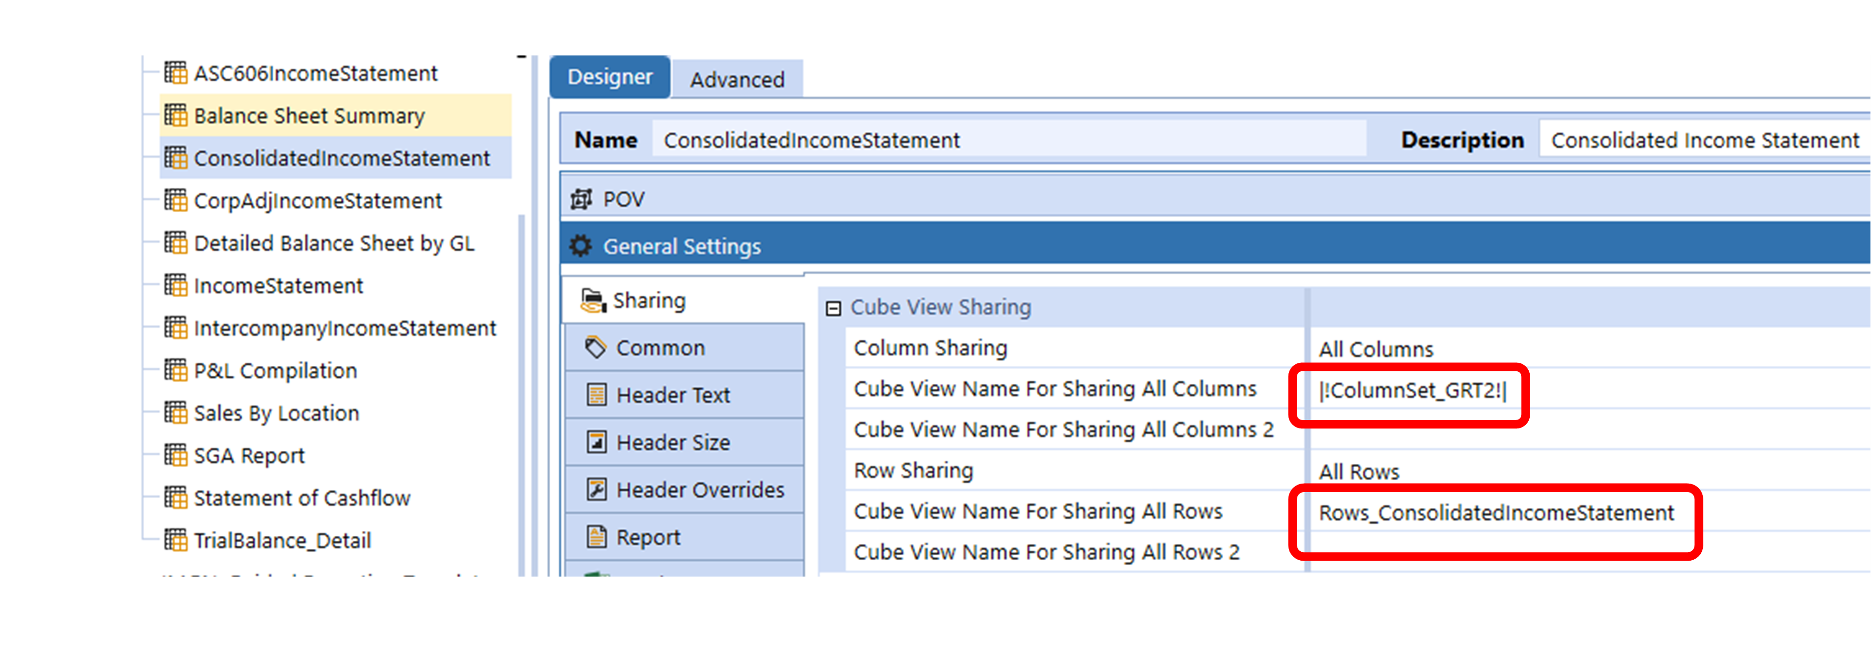This screenshot has width=1871, height=670.
Task: Open the Sharing settings tab
Action: tap(684, 300)
